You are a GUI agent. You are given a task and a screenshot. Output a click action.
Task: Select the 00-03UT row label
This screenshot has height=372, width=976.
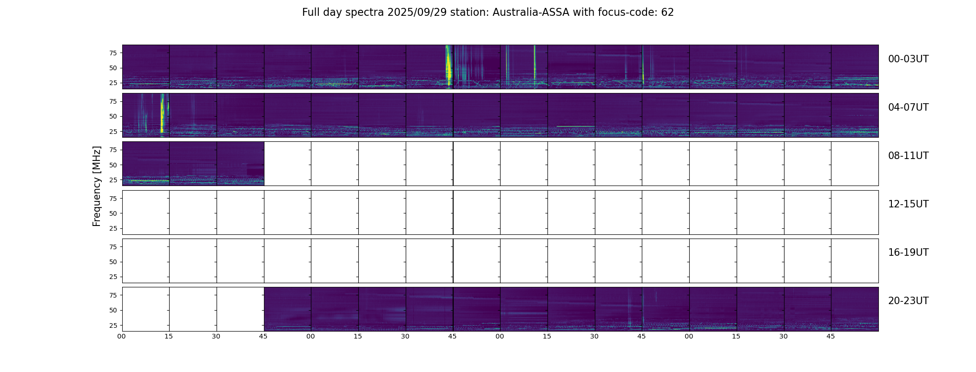click(908, 59)
